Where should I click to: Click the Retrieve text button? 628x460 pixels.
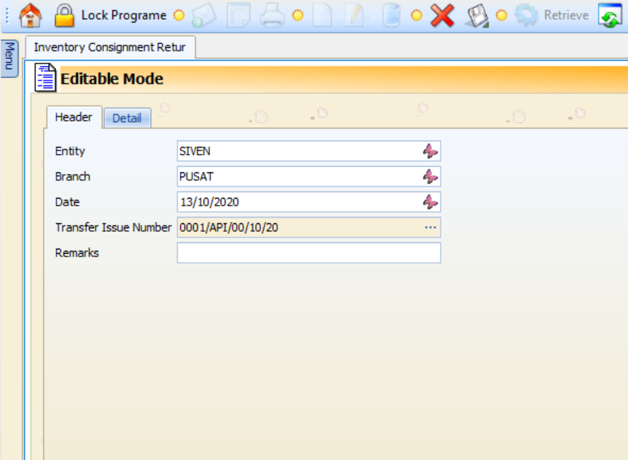click(x=566, y=16)
